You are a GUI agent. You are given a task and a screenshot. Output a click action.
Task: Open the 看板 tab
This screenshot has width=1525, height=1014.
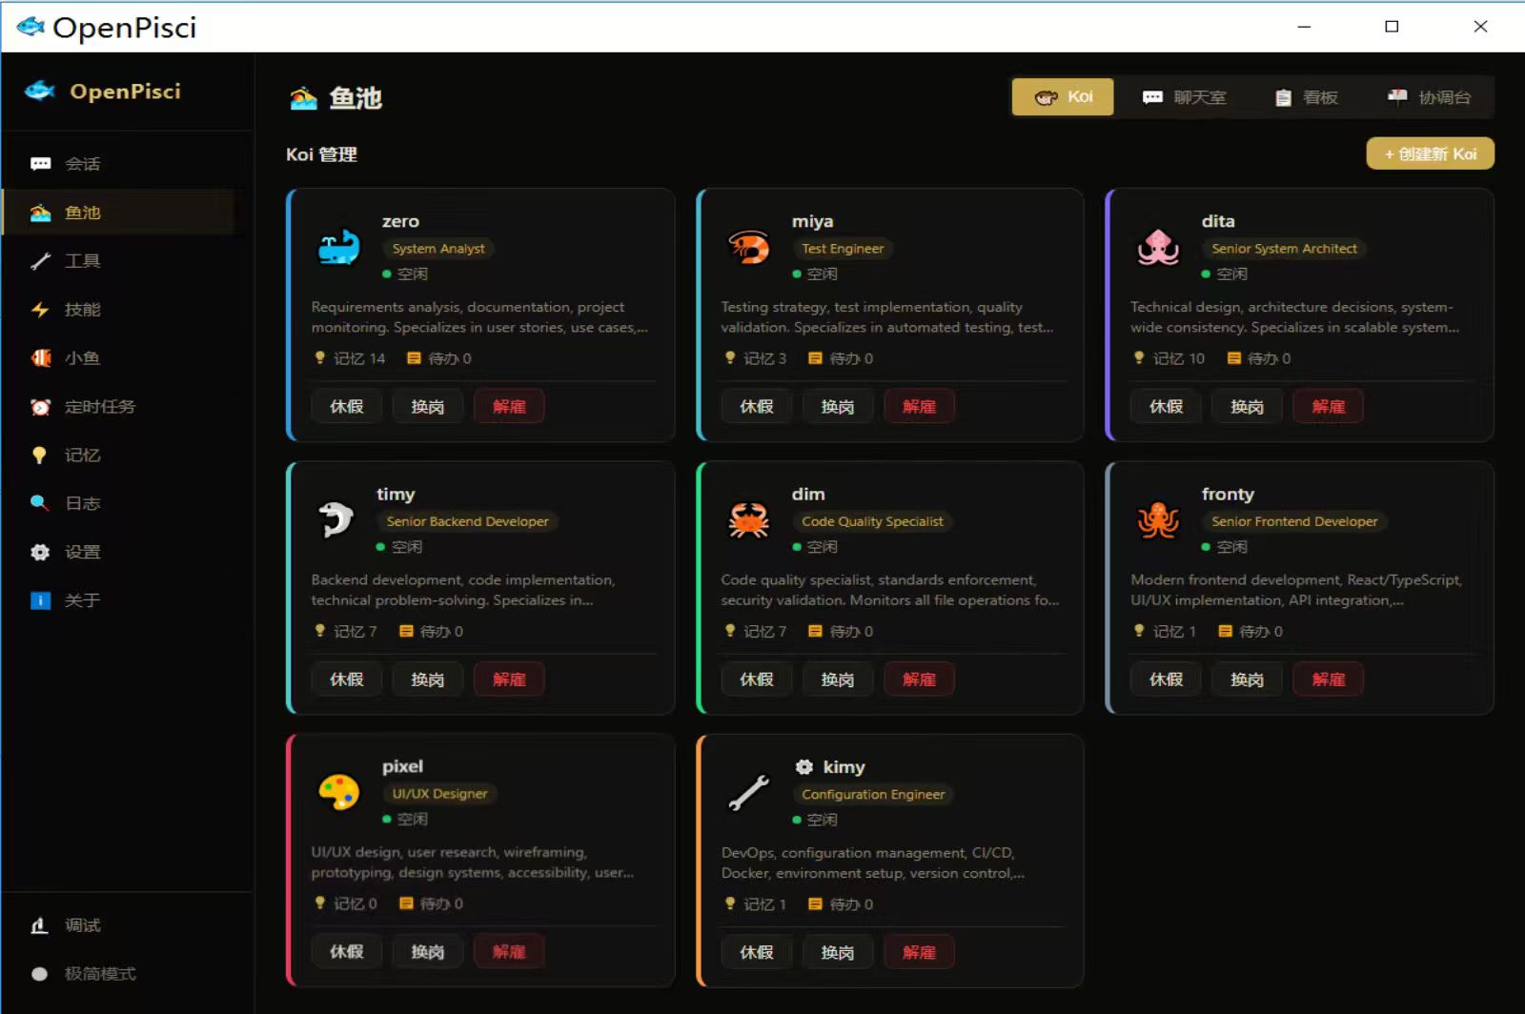coord(1307,97)
